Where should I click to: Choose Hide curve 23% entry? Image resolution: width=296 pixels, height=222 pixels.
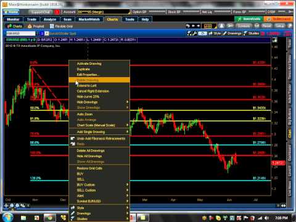tap(99, 97)
